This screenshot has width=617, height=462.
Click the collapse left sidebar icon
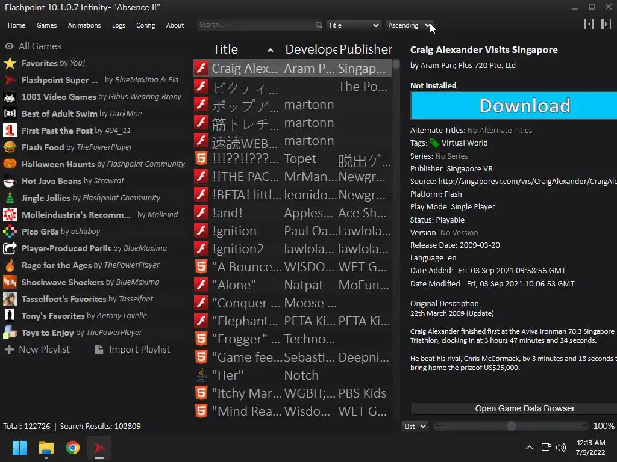pos(589,24)
